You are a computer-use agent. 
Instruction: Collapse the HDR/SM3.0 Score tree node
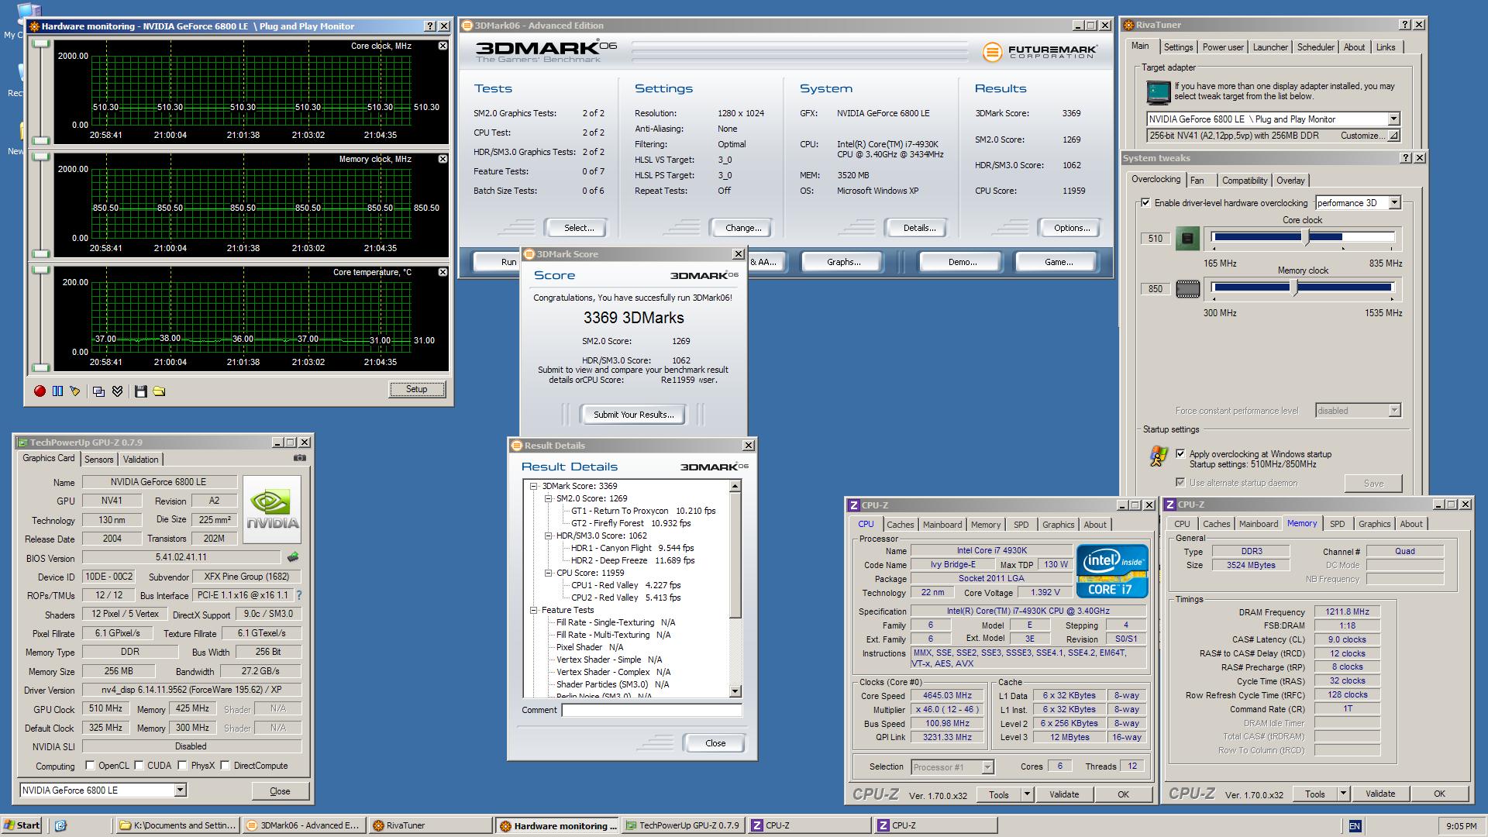(548, 536)
